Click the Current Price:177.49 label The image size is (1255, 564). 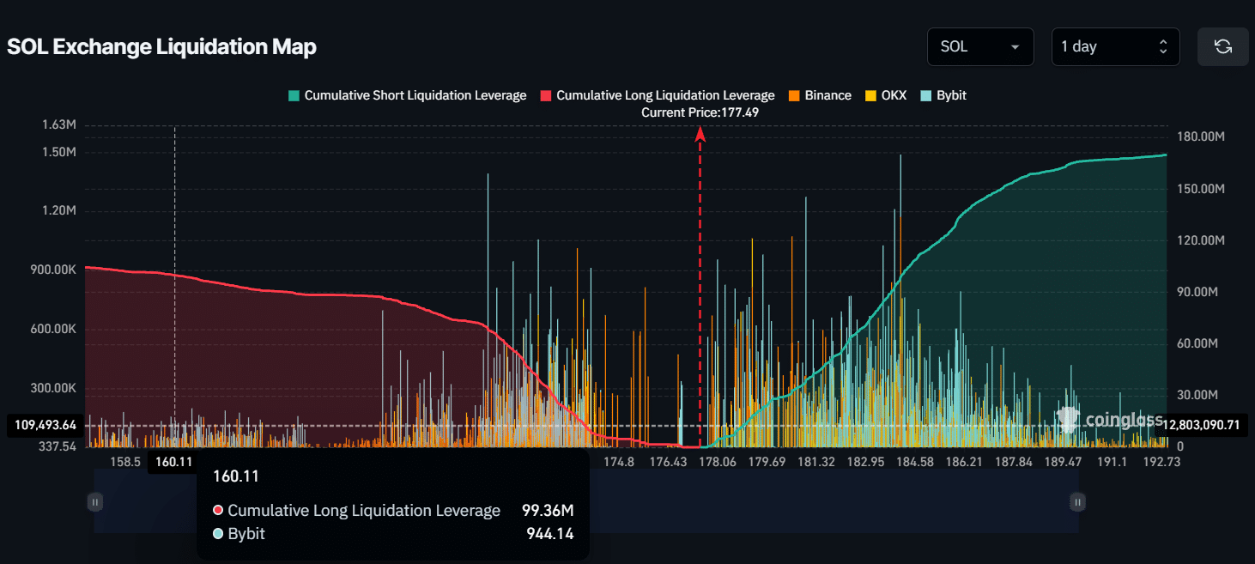(x=700, y=112)
